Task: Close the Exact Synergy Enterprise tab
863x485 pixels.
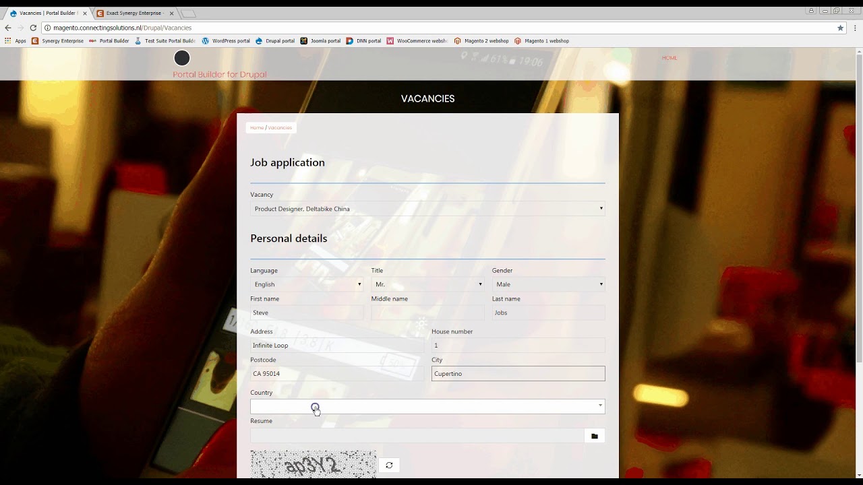Action: [x=171, y=13]
